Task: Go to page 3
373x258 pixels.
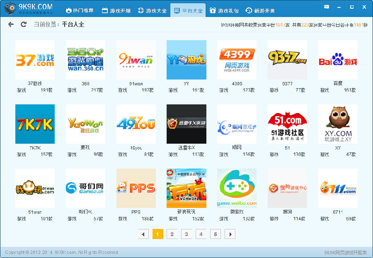Action: [186, 234]
